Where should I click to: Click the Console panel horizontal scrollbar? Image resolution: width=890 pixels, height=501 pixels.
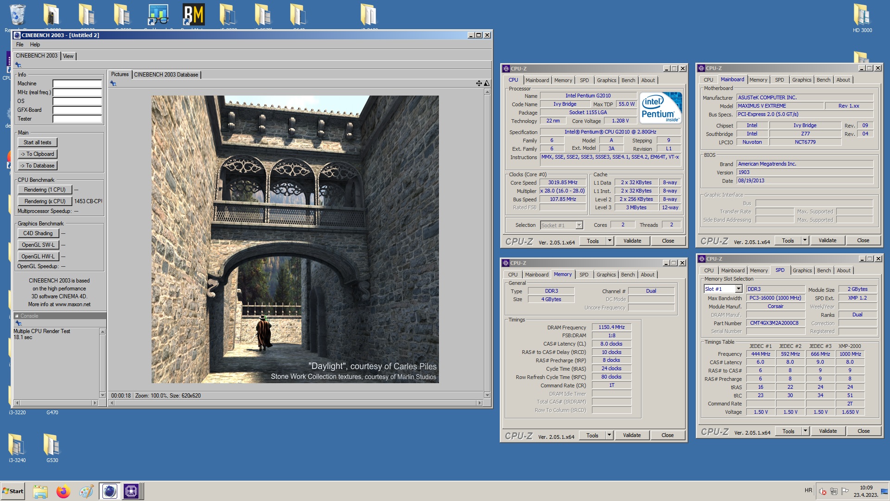pos(56,403)
